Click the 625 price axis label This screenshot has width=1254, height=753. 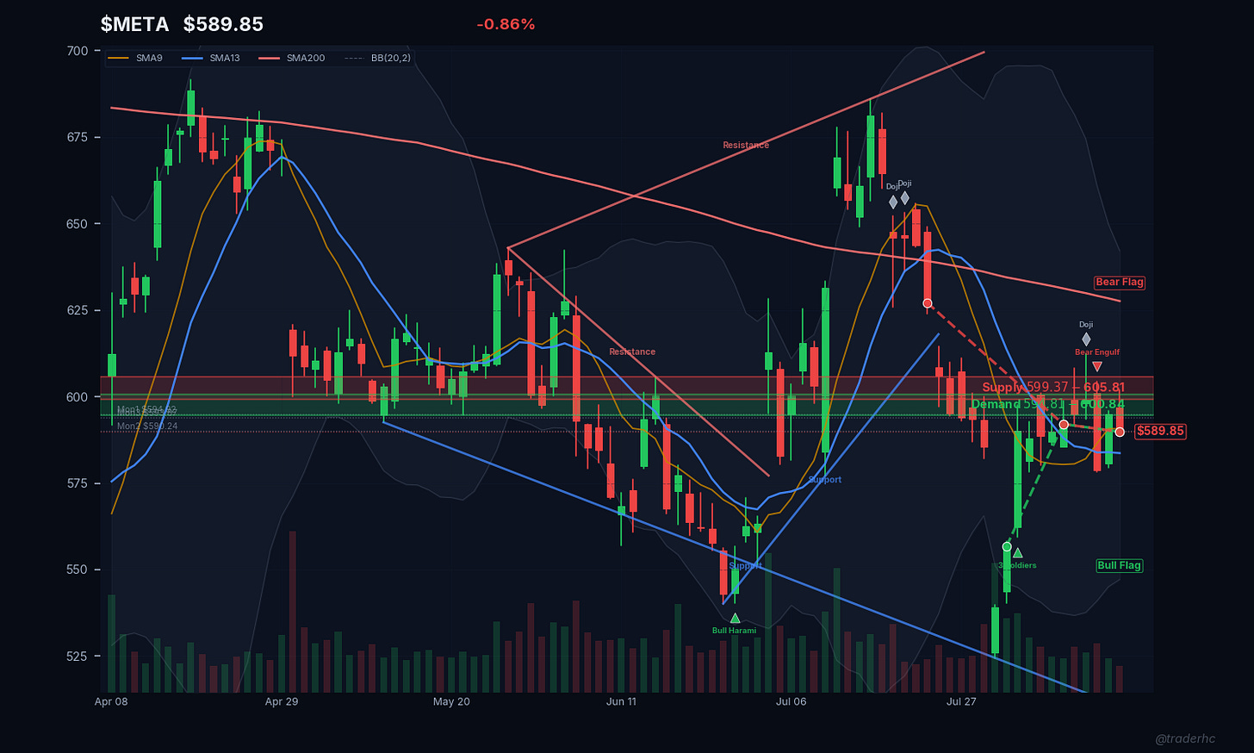tap(78, 310)
